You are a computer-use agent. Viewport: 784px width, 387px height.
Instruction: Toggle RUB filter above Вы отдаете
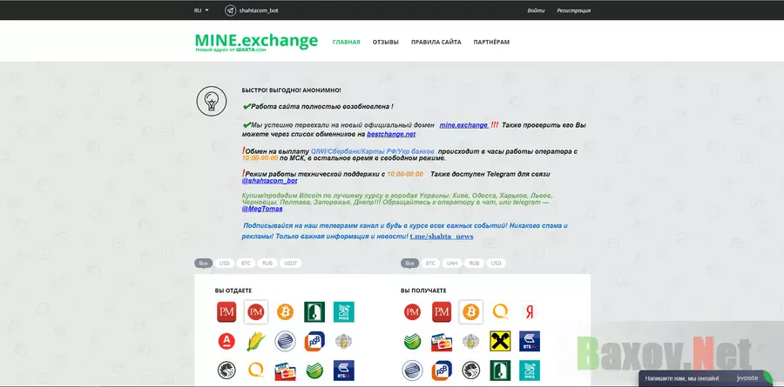coord(267,264)
